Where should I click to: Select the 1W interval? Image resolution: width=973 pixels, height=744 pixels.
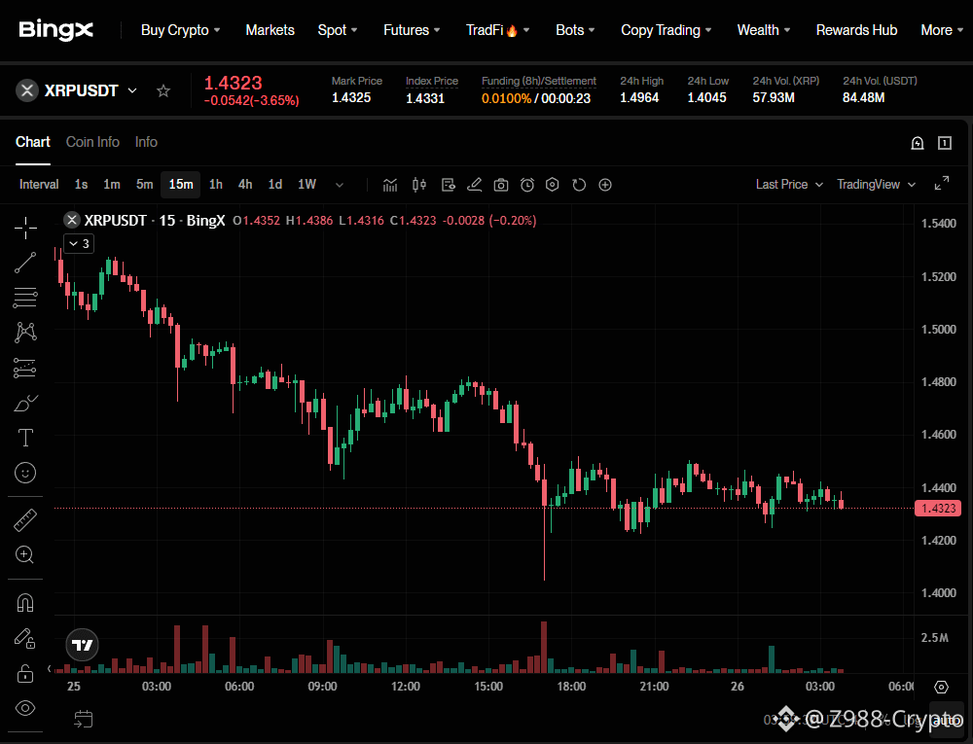pyautogui.click(x=307, y=184)
